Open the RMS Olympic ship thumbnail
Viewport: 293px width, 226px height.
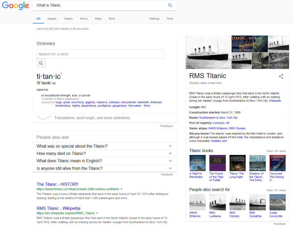pos(237,202)
